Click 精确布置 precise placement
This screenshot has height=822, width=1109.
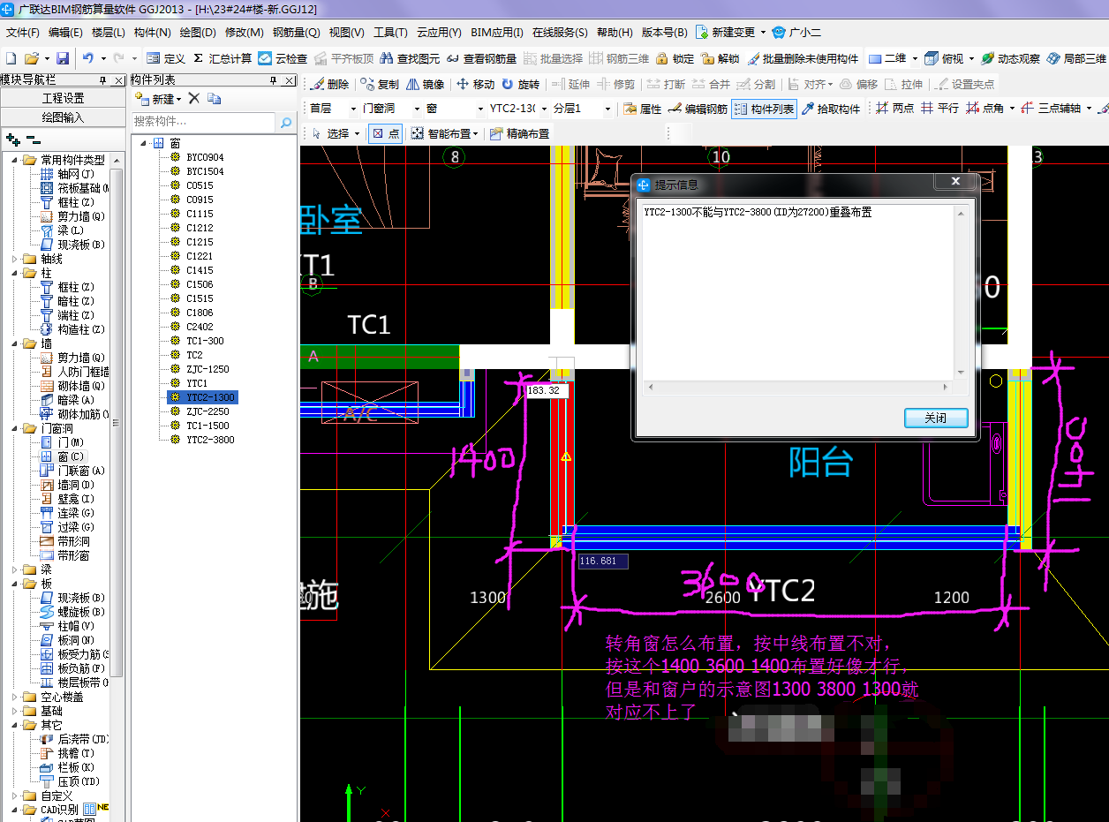tap(519, 133)
